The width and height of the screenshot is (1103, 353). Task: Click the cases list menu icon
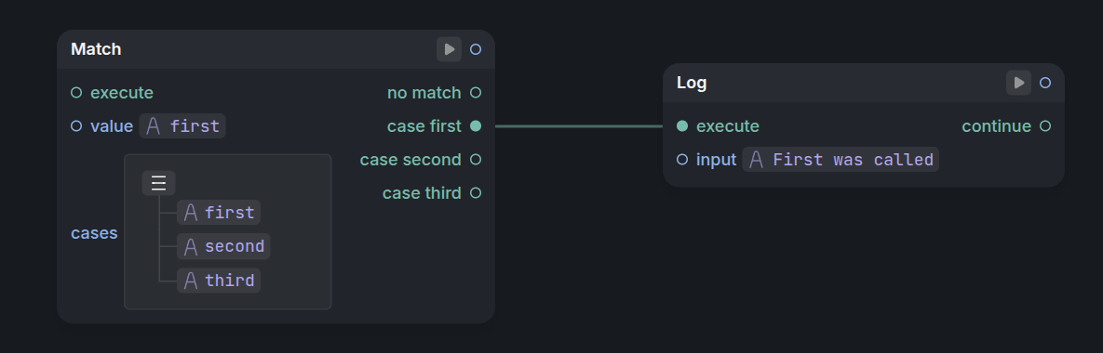click(158, 183)
